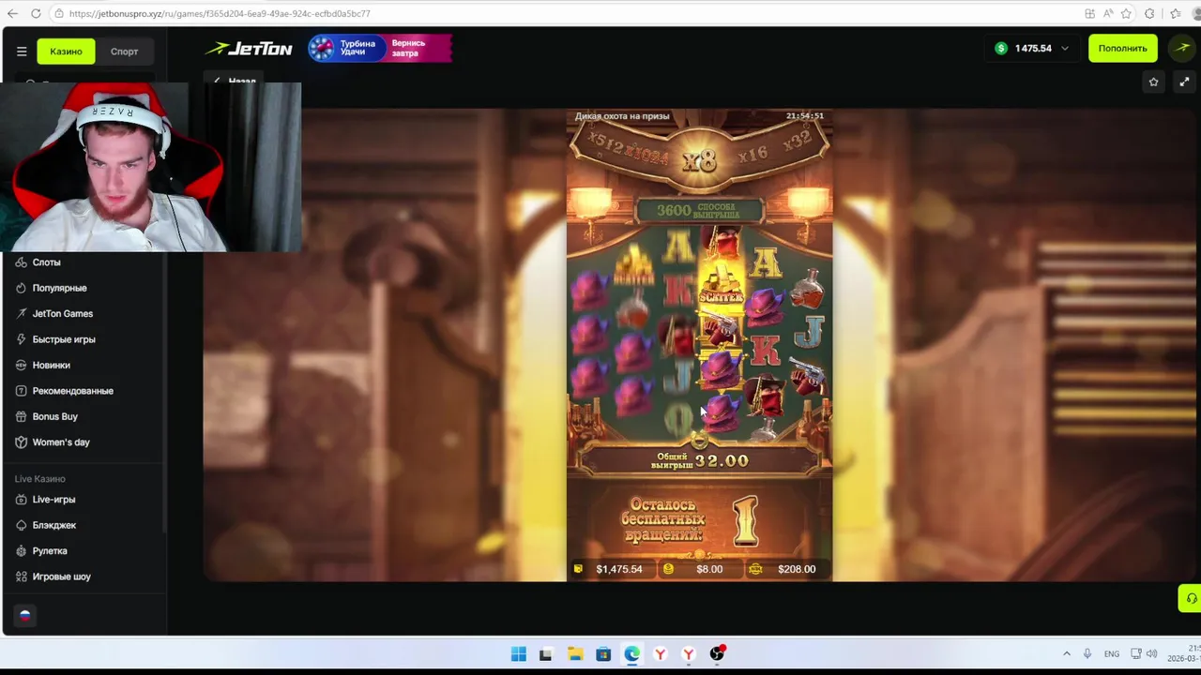Viewport: 1201px width, 675px height.
Task: Reload the page with refresh icon
Action: point(36,13)
